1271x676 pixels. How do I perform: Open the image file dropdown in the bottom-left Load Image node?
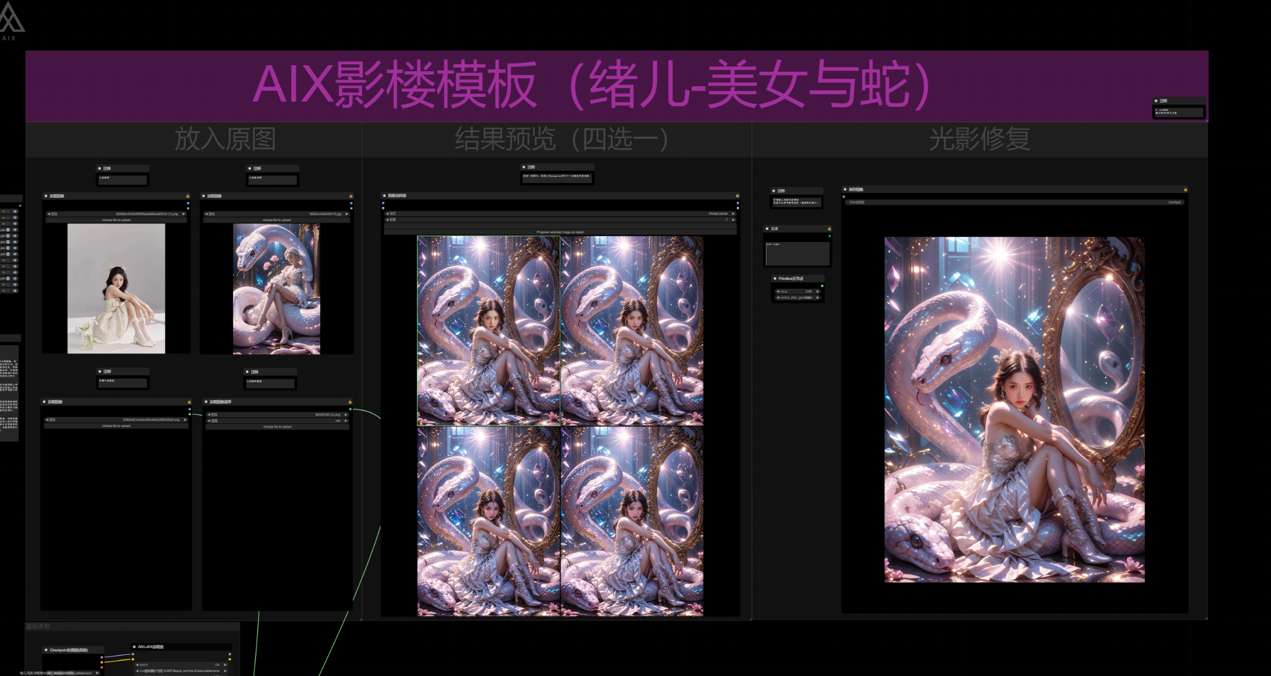point(117,420)
